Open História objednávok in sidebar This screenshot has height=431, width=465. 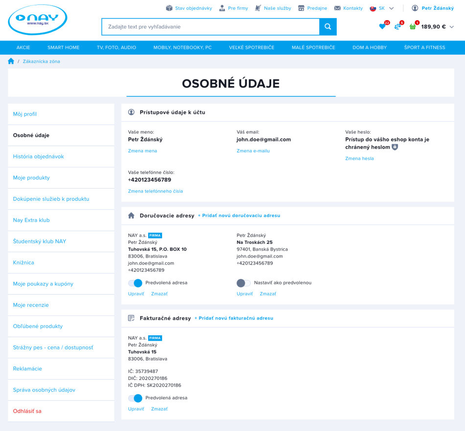38,156
